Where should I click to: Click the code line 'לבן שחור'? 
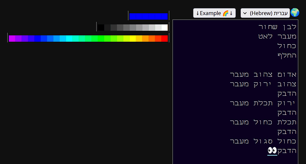[x=277, y=27]
